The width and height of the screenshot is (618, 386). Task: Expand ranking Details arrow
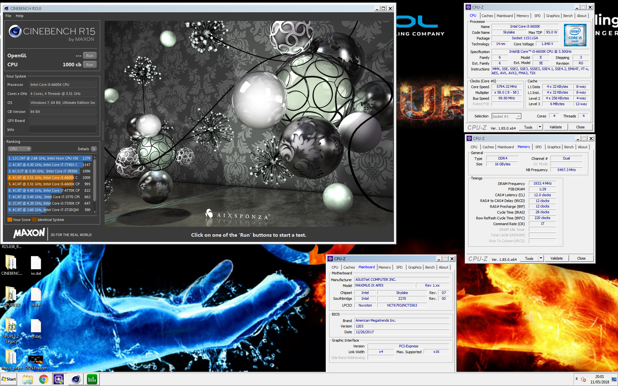pos(94,149)
